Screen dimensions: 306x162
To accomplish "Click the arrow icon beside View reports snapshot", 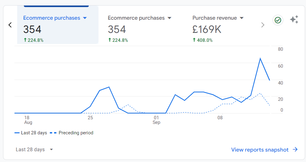I will [x=295, y=149].
